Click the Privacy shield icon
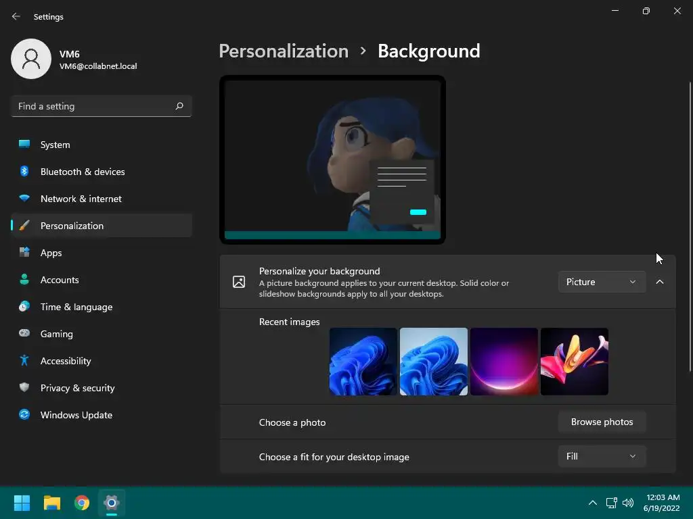Image resolution: width=693 pixels, height=519 pixels. 24,387
